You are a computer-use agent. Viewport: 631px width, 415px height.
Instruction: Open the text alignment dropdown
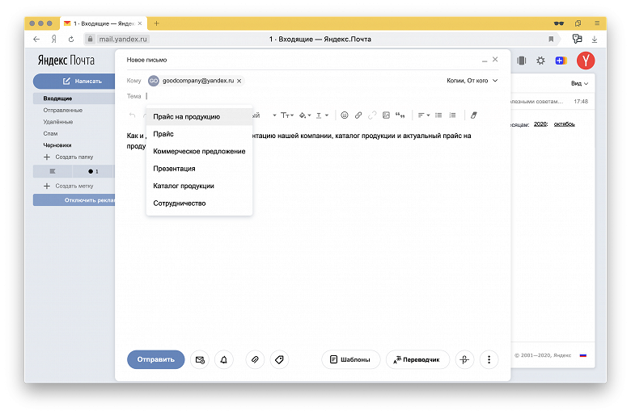coord(423,115)
